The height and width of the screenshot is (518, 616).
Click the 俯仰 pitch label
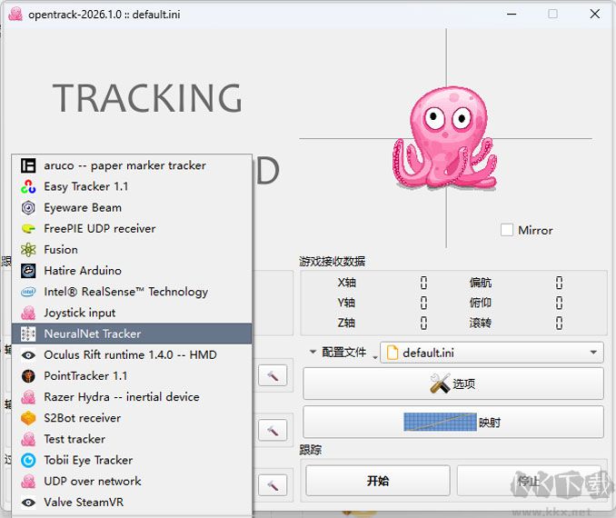pos(480,303)
